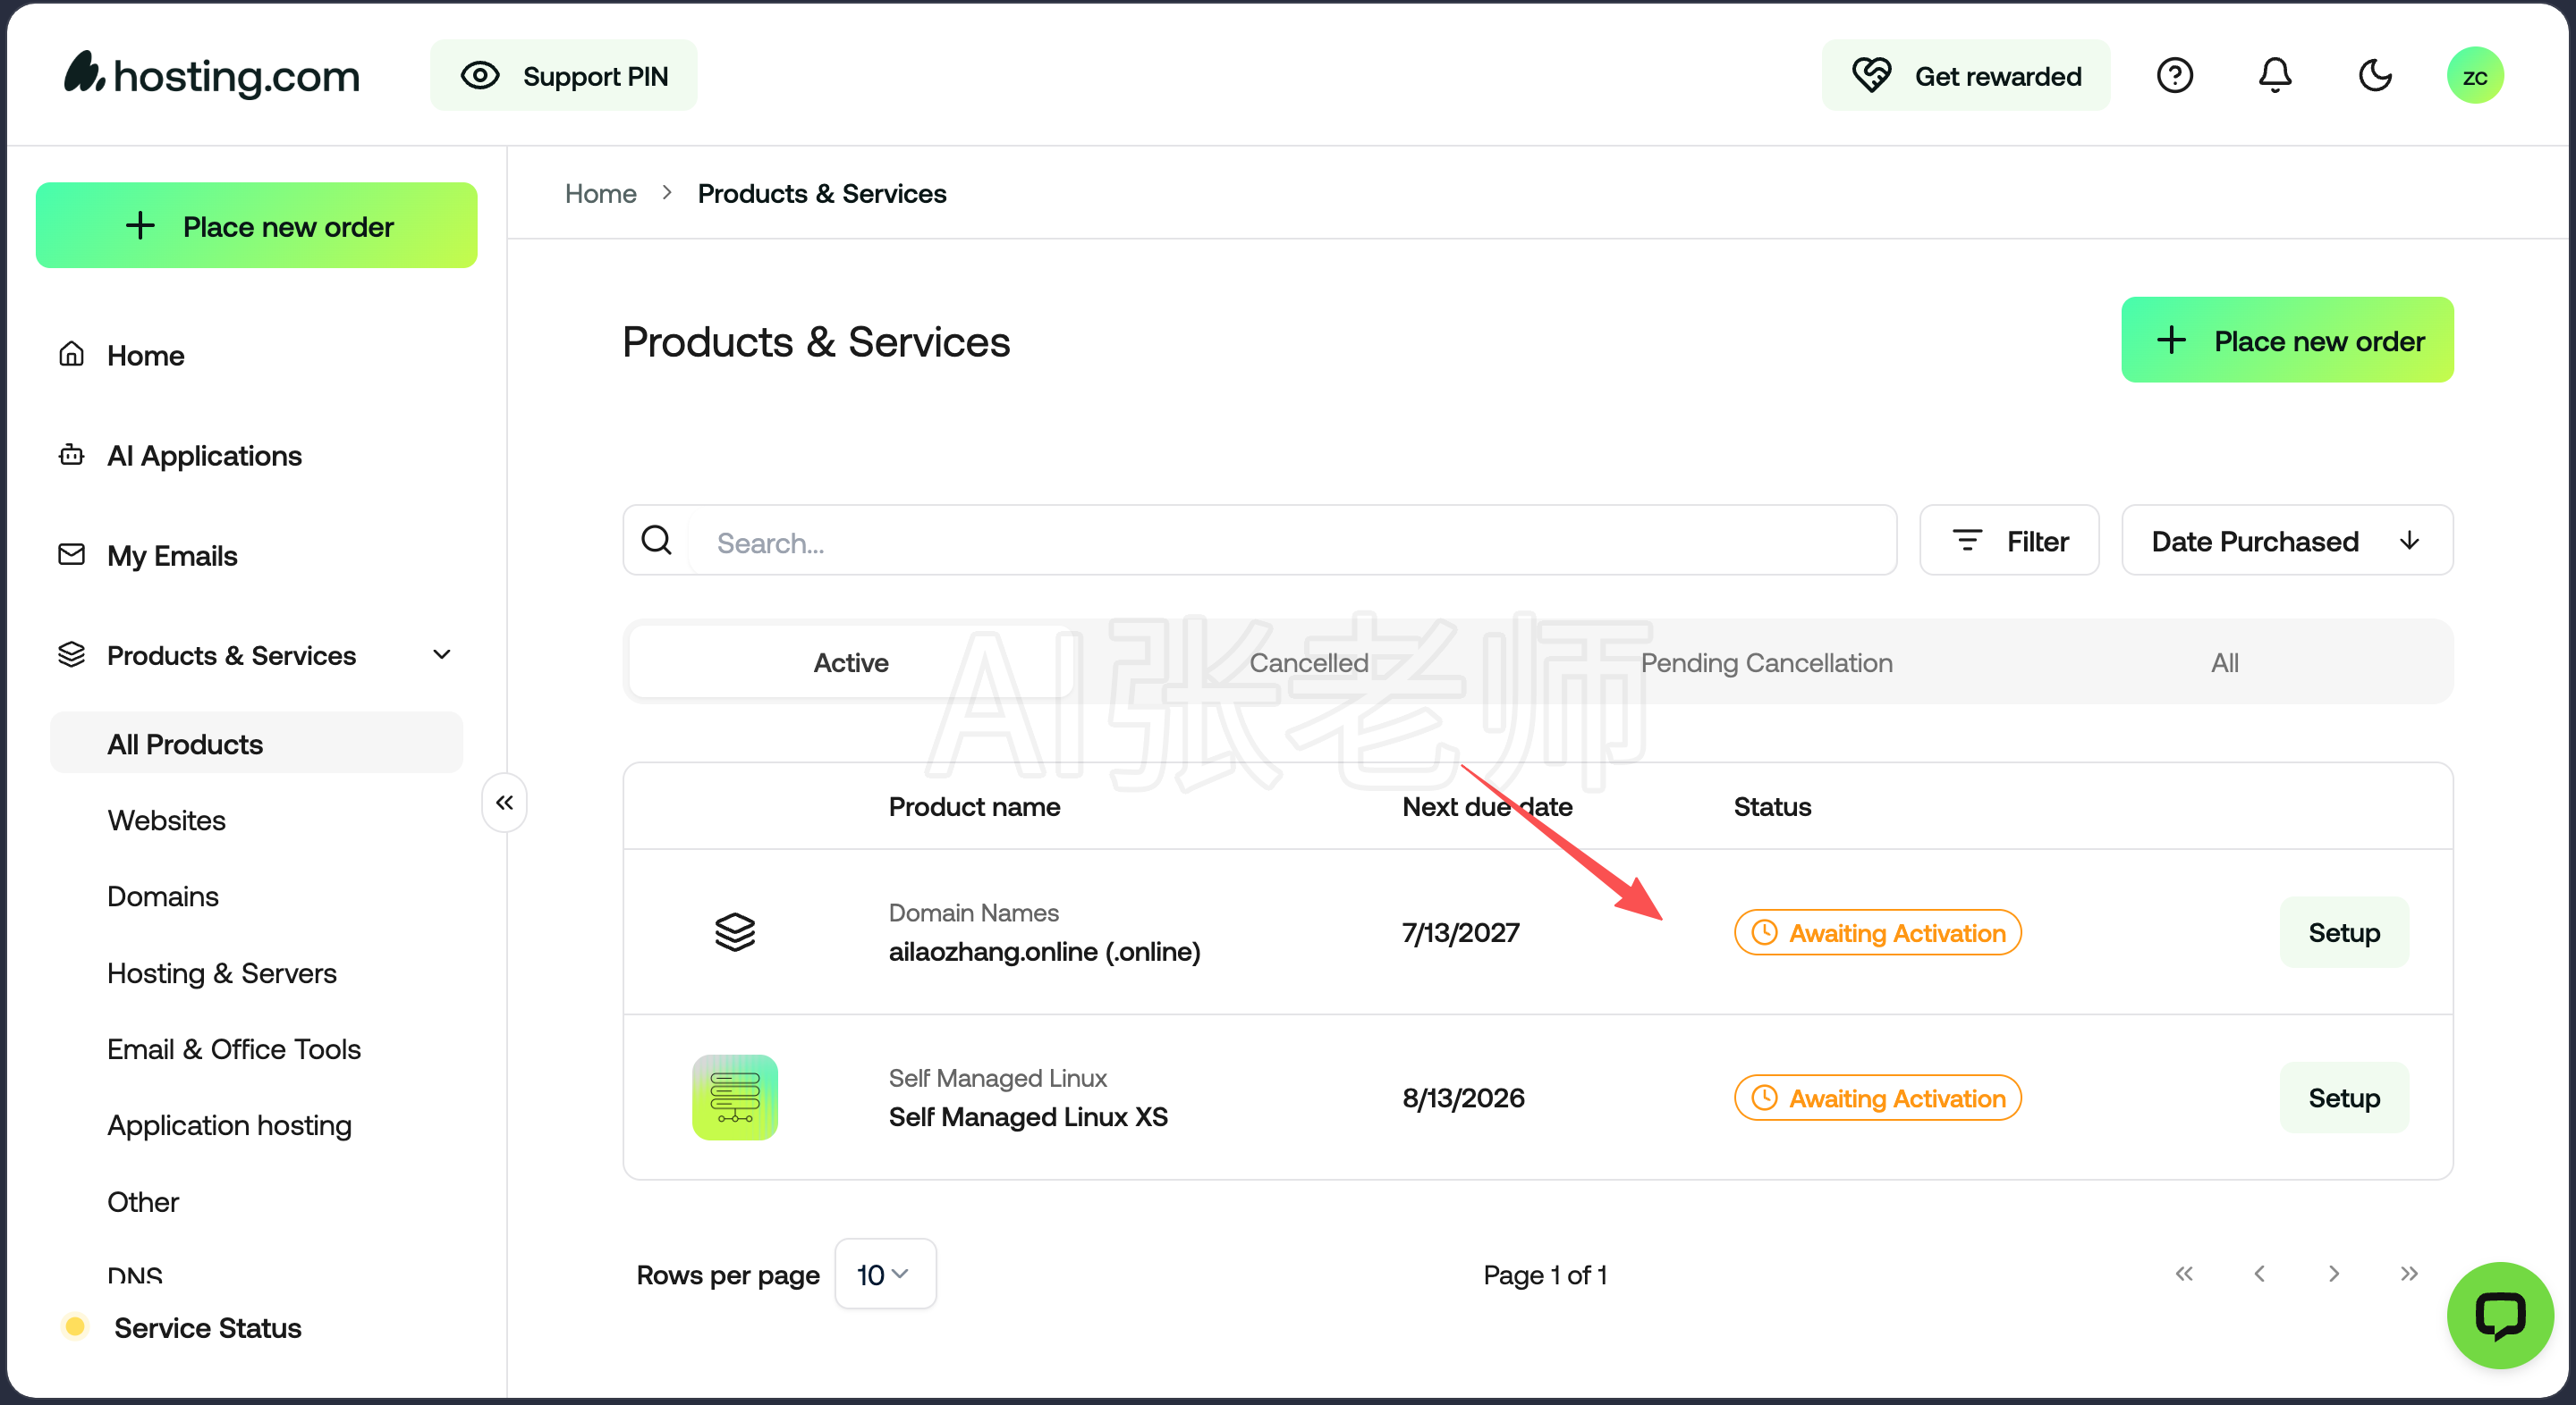
Task: Open the help question mark icon
Action: pos(2174,75)
